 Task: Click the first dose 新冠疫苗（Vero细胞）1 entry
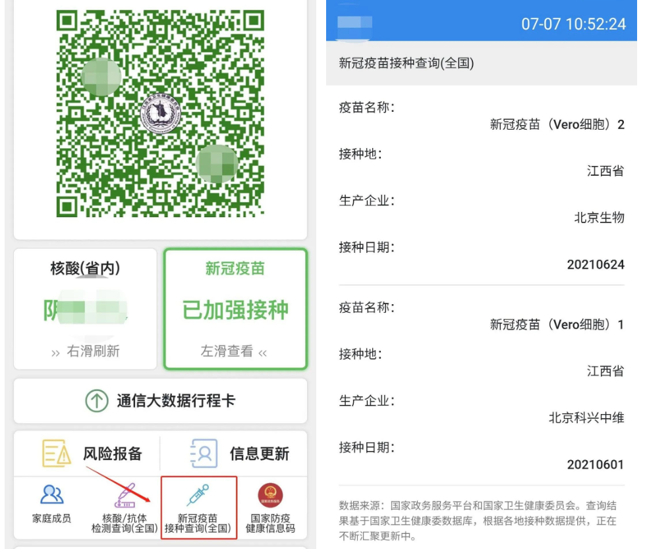(556, 324)
